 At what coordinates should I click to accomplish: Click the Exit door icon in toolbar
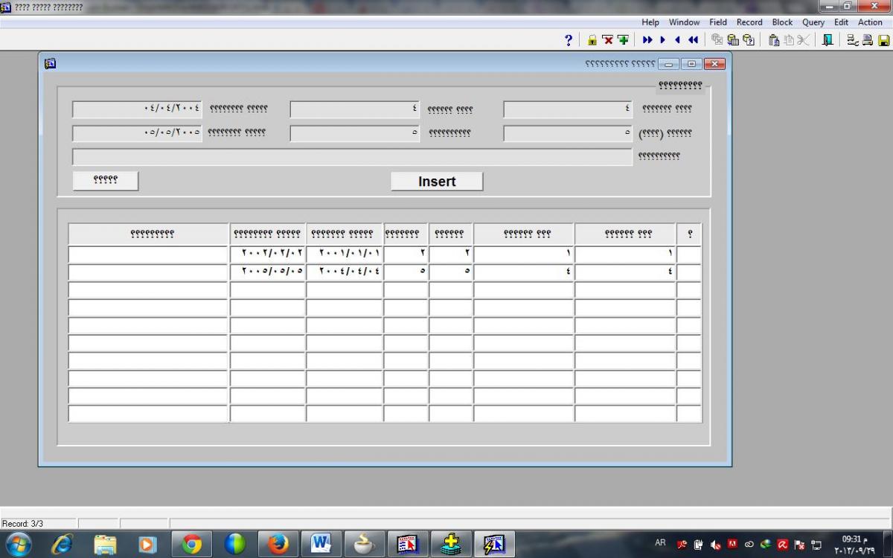[x=828, y=40]
